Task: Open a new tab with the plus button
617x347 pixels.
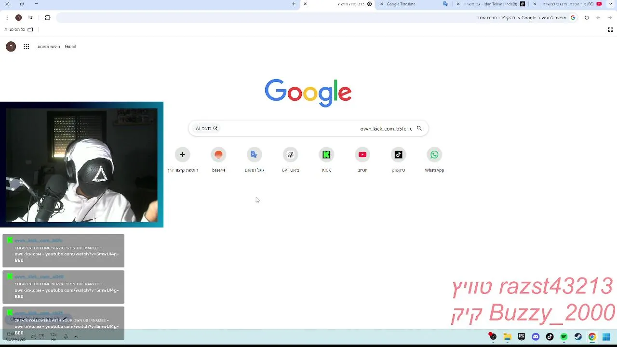Action: 294,4
